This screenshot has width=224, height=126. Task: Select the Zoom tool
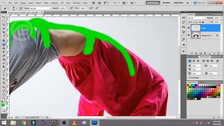click(4, 98)
